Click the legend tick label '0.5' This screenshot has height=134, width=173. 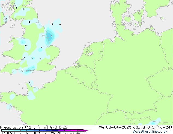(x=10, y=133)
